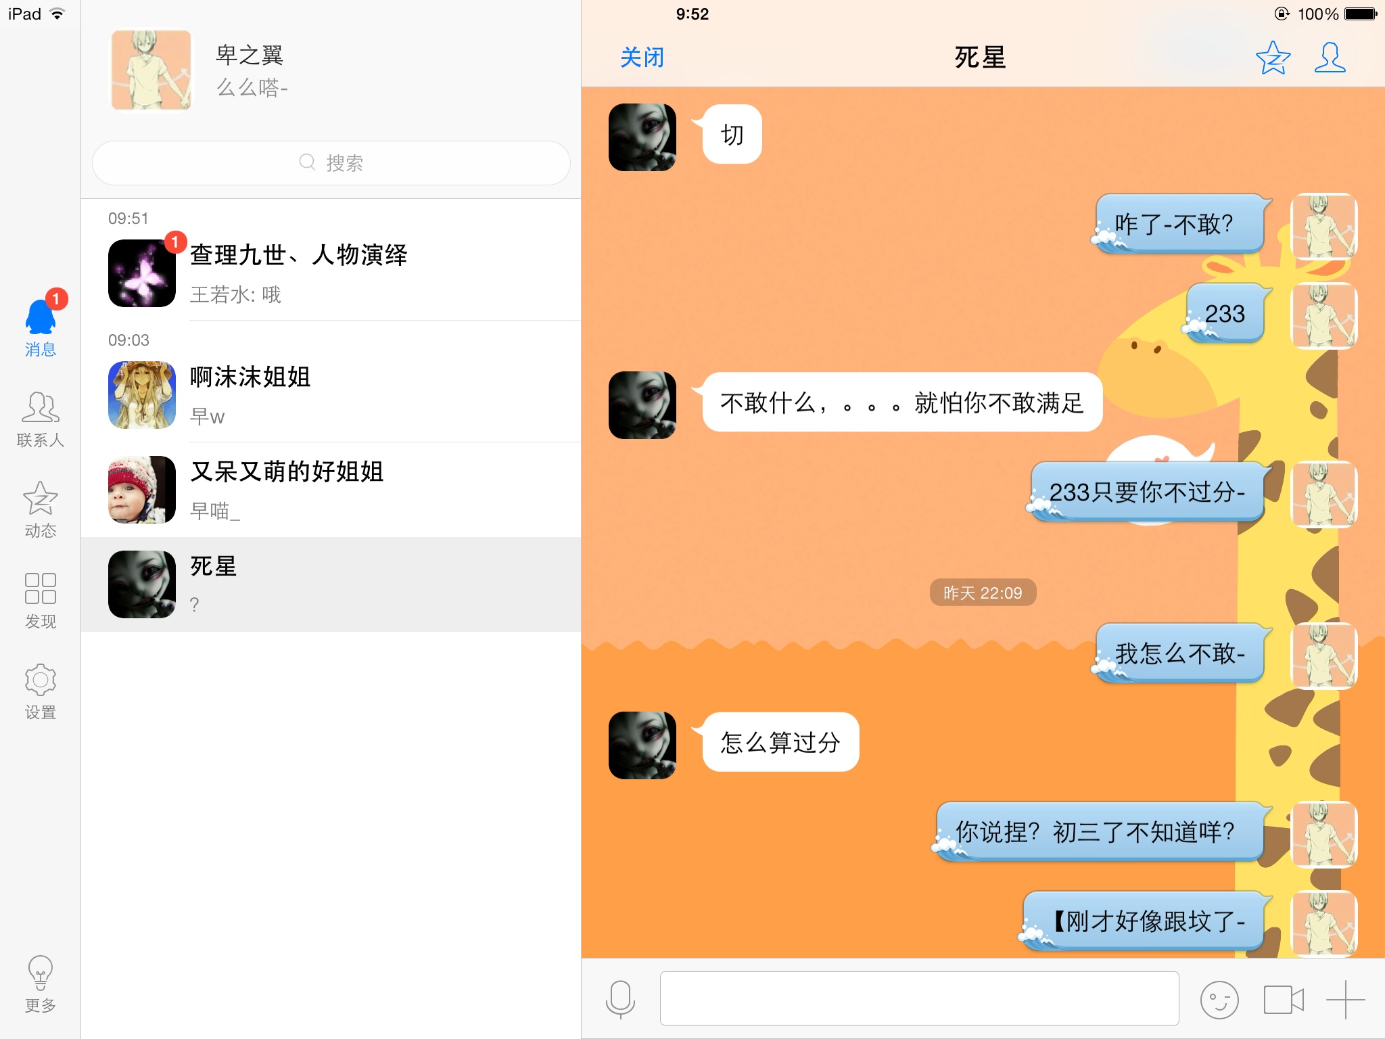Switch to 动态 feed tab
Screen dimensions: 1385x1039
click(x=41, y=510)
